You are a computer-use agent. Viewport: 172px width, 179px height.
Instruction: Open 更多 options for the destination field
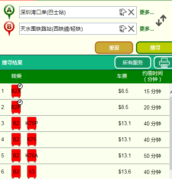tap(147, 29)
